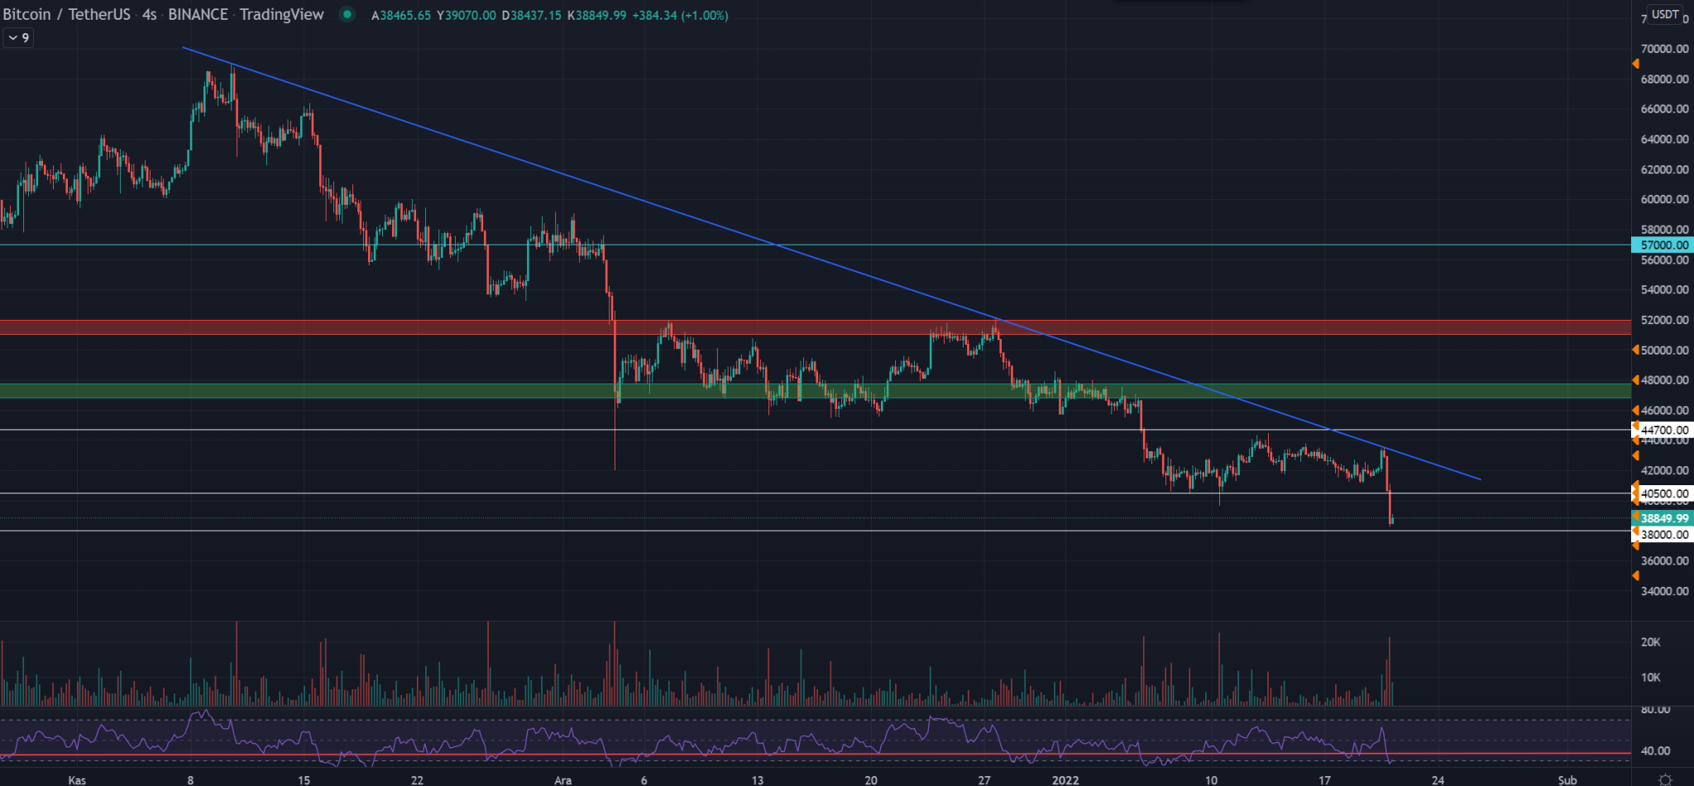Screen dimensions: 1694x786
Task: Click the current price label 38849.99
Action: (x=1663, y=518)
